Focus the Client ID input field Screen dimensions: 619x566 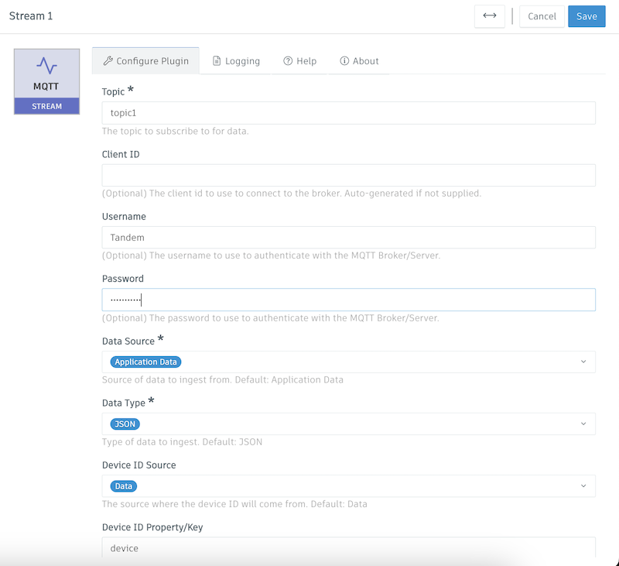(x=349, y=175)
